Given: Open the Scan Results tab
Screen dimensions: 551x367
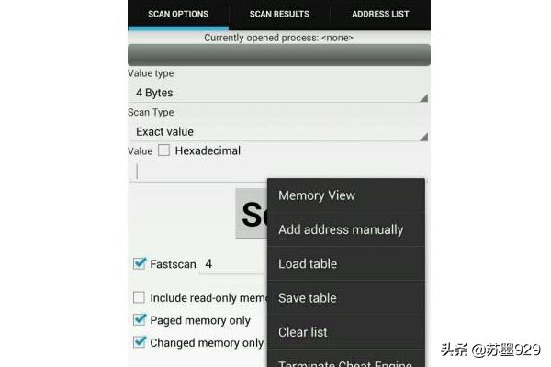Looking at the screenshot, I should pos(279,14).
